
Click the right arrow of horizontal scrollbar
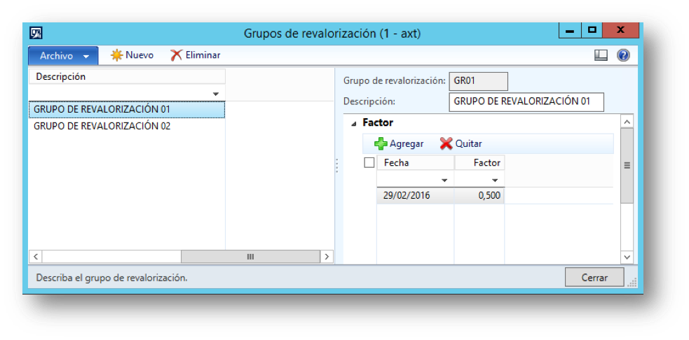(x=326, y=257)
